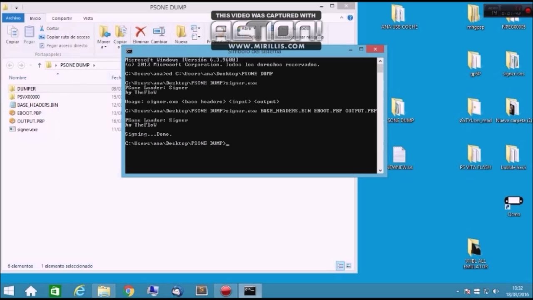Open quick access toolbar customize dropdown
533x300 pixels.
(17, 7)
